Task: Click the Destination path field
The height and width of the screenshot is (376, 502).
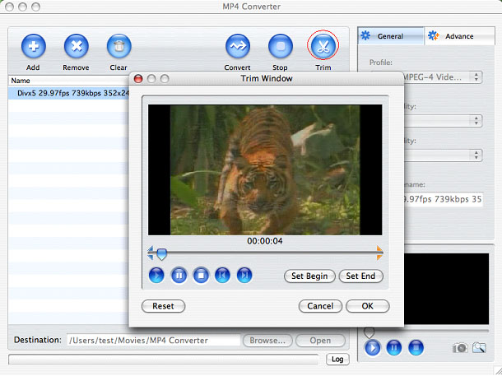Action: tap(152, 340)
